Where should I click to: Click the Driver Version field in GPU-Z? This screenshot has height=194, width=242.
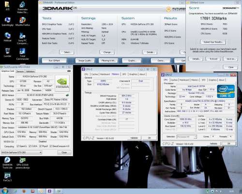point(43,128)
